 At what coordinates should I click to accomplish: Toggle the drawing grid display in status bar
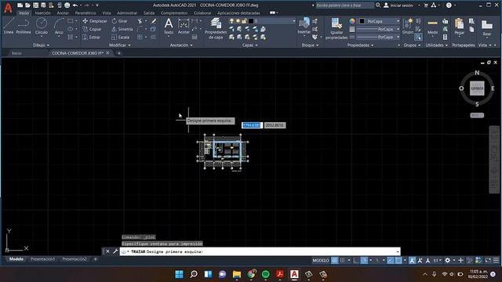pyautogui.click(x=335, y=260)
